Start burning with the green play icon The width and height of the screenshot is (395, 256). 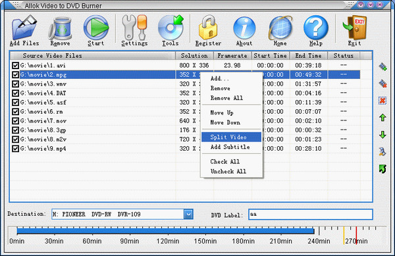coord(96,28)
